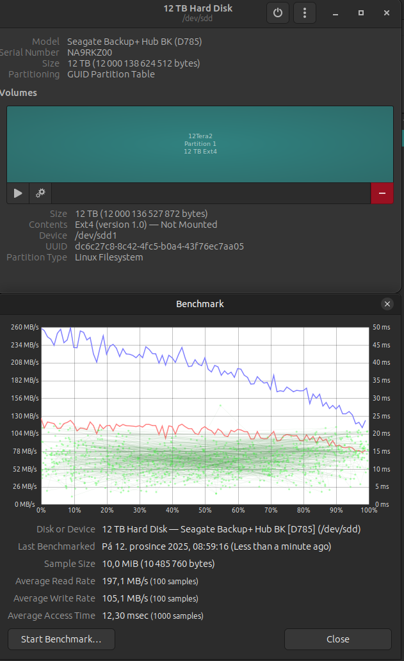The width and height of the screenshot is (404, 661).
Task: Click the serial number NA9RKZ00
Action: (90, 52)
